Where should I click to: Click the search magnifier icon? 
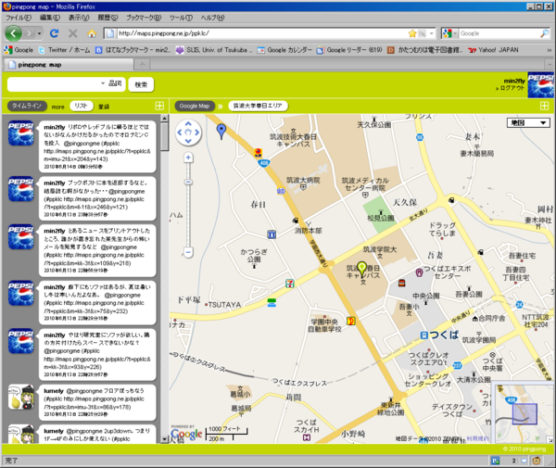pos(544,33)
